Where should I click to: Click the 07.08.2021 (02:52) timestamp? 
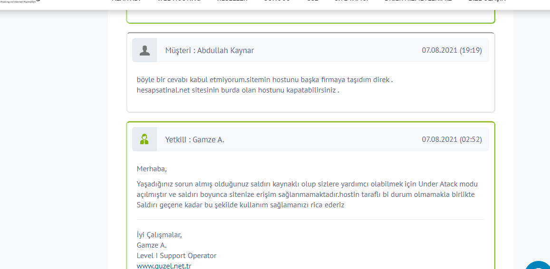coord(452,139)
